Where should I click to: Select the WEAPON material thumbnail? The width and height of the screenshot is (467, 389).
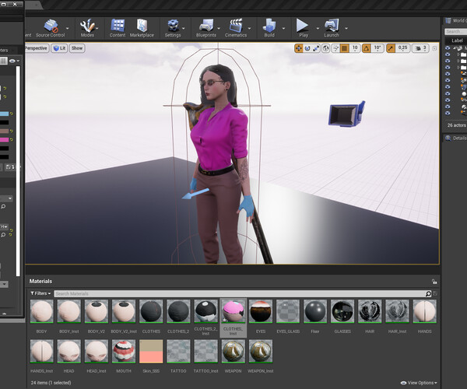pyautogui.click(x=233, y=352)
